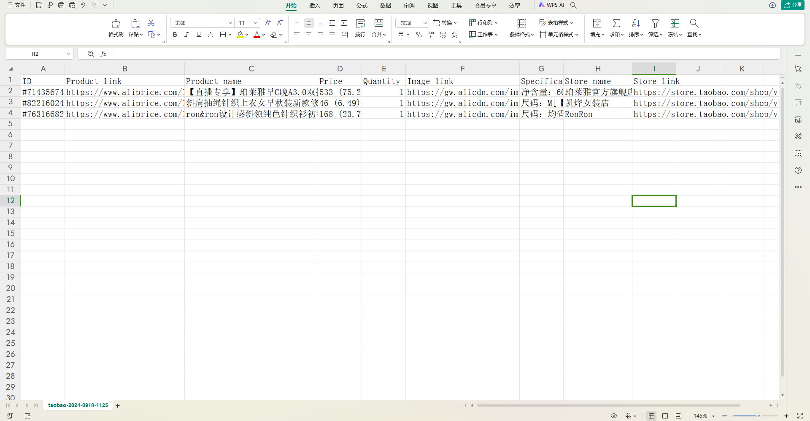
Task: Click the Filter funnel icon
Action: pyautogui.click(x=655, y=23)
